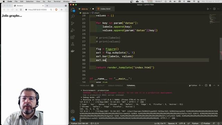Change encoding via UTF-8 status item
This screenshot has width=222, height=125.
(x=182, y=124)
